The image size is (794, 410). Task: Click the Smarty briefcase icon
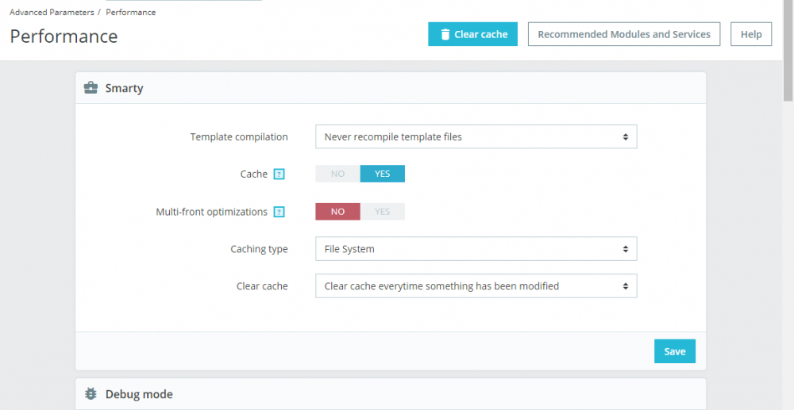tap(91, 88)
